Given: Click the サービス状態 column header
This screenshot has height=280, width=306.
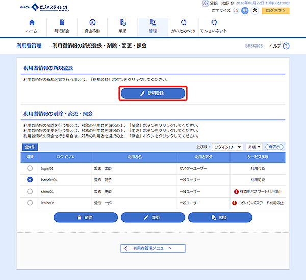Looking at the screenshot, I should [258, 157].
